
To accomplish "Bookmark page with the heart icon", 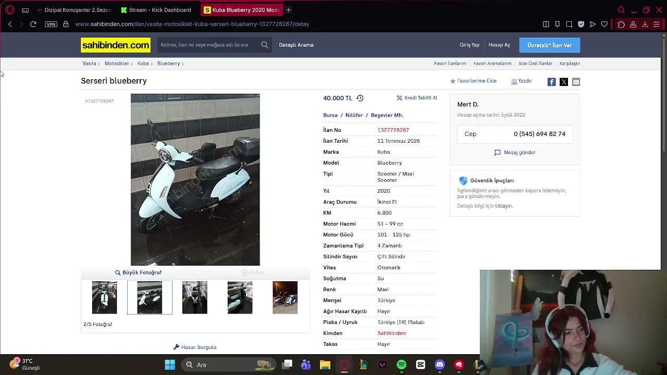I will [604, 24].
